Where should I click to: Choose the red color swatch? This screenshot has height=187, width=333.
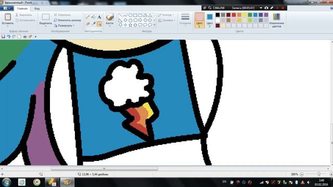[234, 15]
